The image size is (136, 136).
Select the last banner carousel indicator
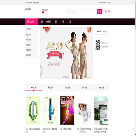pyautogui.click(x=68, y=77)
